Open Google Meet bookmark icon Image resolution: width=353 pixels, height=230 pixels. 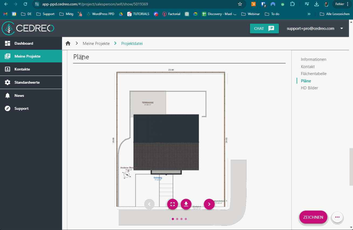point(196,14)
